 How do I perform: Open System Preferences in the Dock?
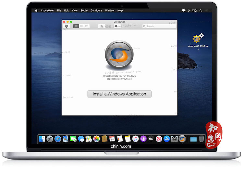(174, 139)
